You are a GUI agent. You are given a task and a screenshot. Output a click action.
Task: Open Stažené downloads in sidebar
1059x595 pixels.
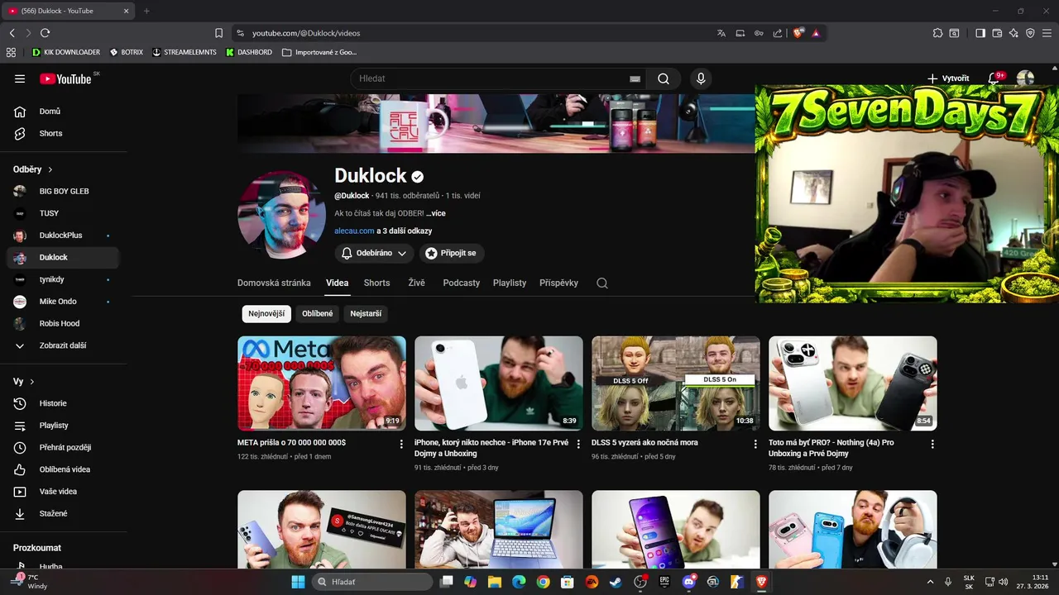pyautogui.click(x=64, y=513)
